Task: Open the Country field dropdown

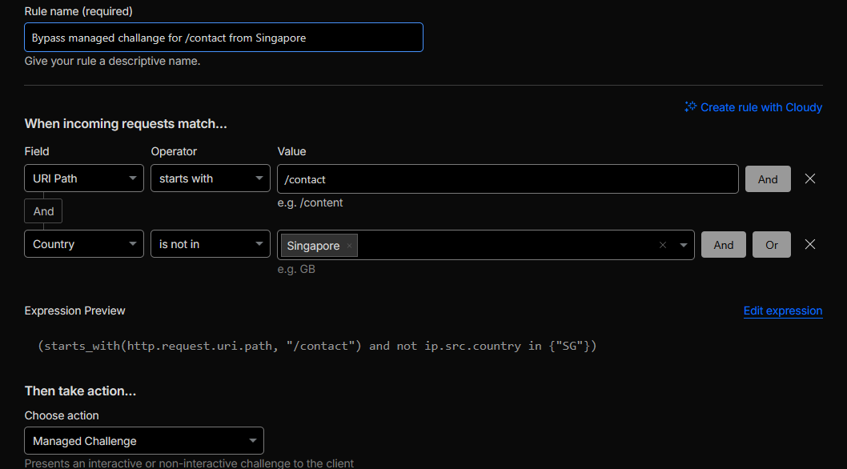Action: (84, 245)
